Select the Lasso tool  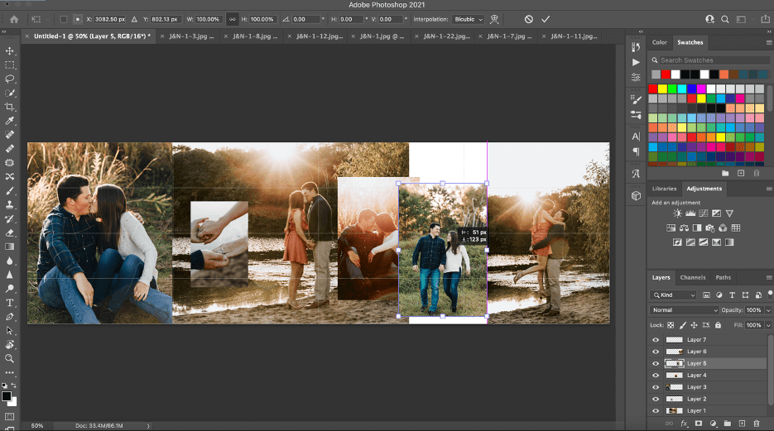point(9,79)
